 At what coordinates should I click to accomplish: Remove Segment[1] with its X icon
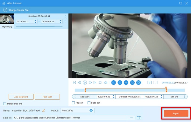point(65,16)
